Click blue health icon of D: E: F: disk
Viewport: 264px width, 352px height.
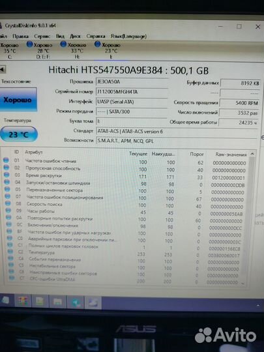point(29,44)
